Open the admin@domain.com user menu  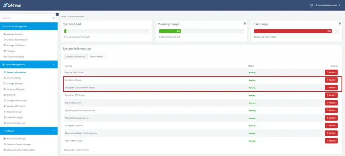(x=326, y=5)
